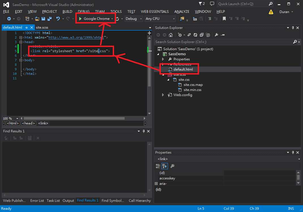Click the Categorized view icon in Properties

coord(158,166)
